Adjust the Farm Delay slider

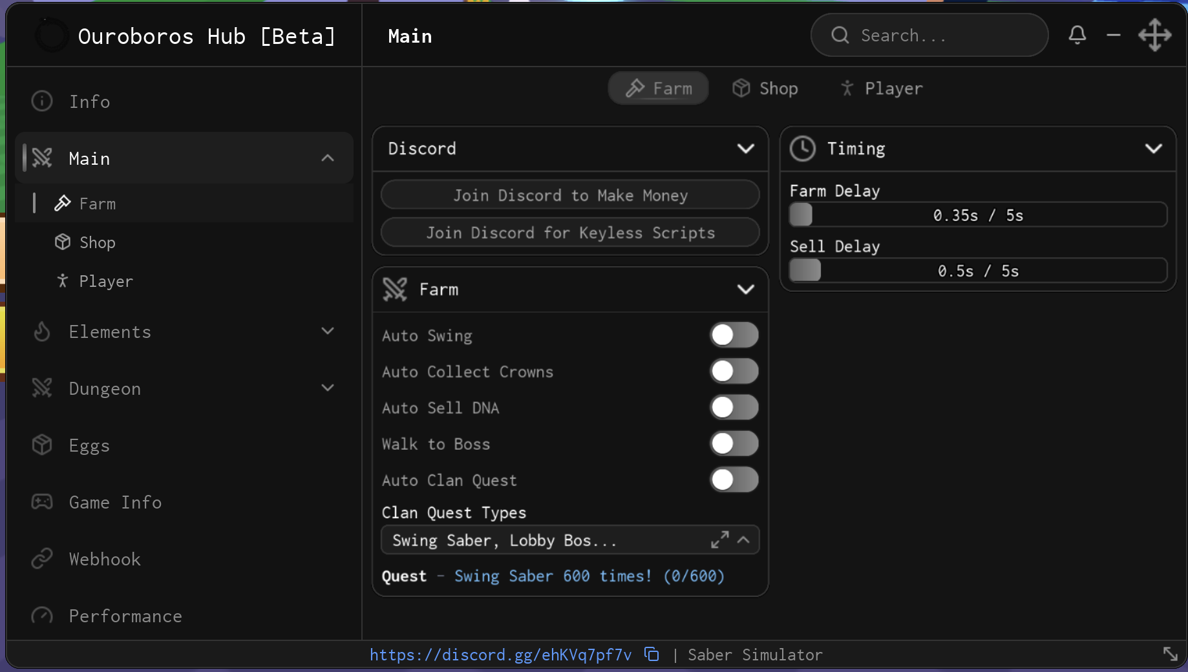click(x=978, y=215)
